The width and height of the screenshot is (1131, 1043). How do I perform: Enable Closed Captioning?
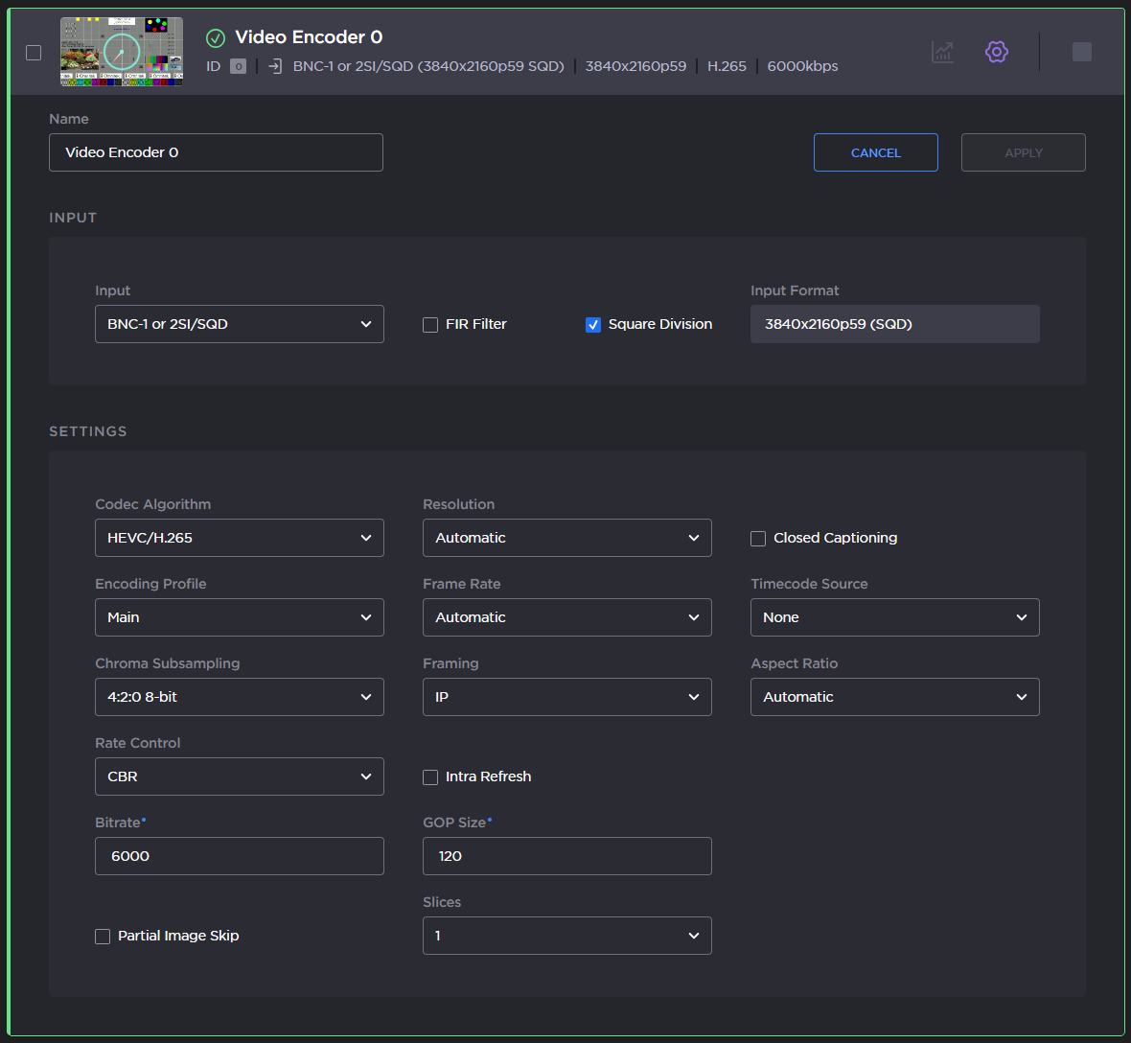[x=758, y=539]
